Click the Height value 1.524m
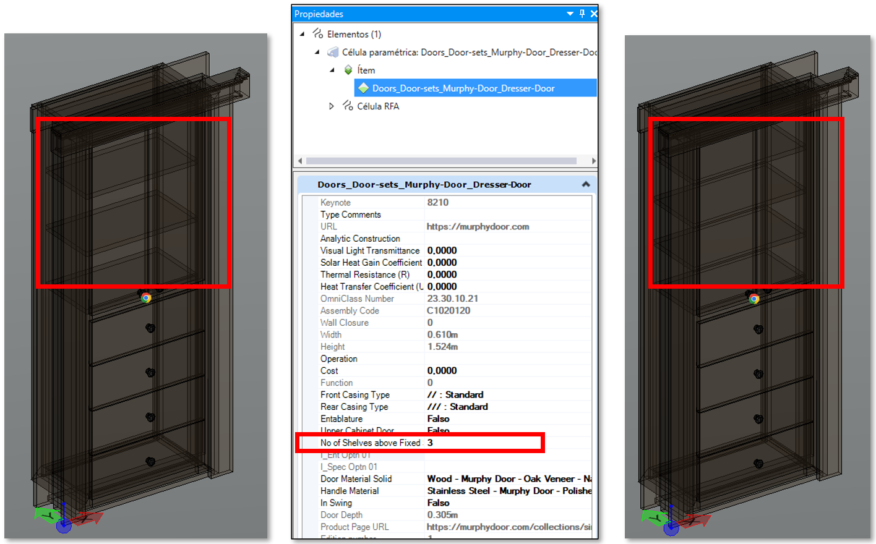 pyautogui.click(x=442, y=347)
